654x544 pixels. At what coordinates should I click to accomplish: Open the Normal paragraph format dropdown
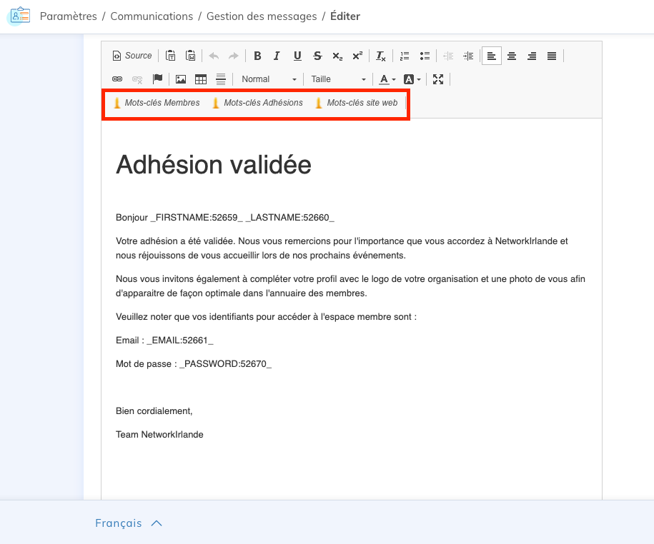tap(268, 79)
